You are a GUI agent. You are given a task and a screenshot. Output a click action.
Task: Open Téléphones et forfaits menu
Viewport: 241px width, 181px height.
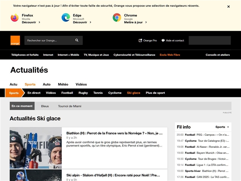[25, 55]
